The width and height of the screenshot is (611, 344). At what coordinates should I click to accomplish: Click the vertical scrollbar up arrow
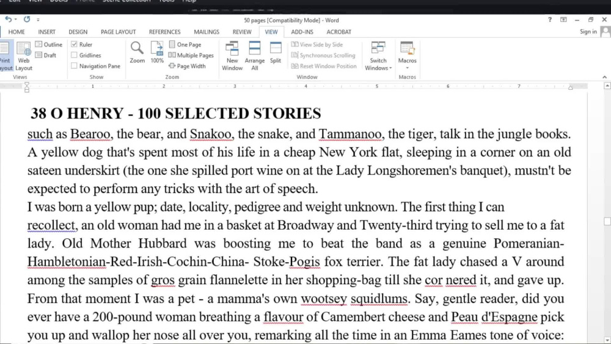[607, 86]
